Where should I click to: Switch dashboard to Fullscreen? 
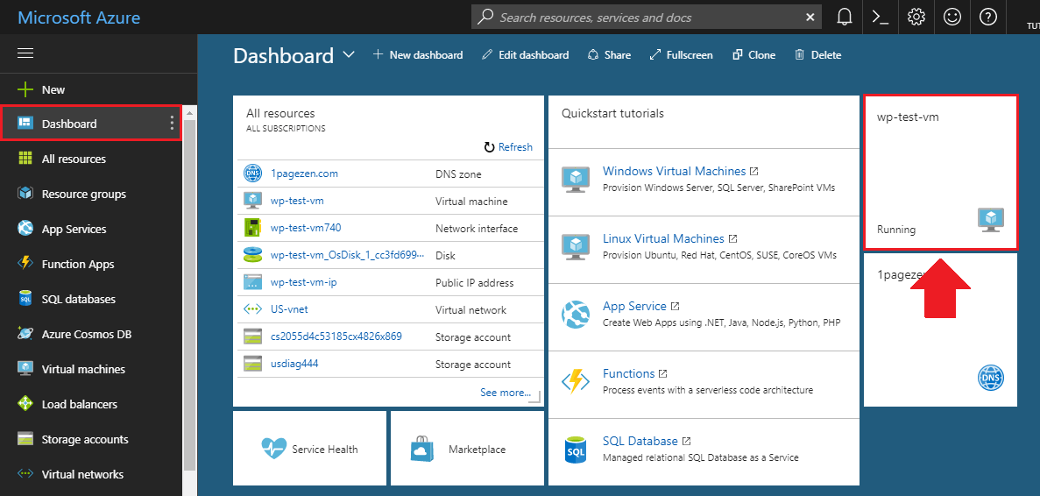coord(681,55)
